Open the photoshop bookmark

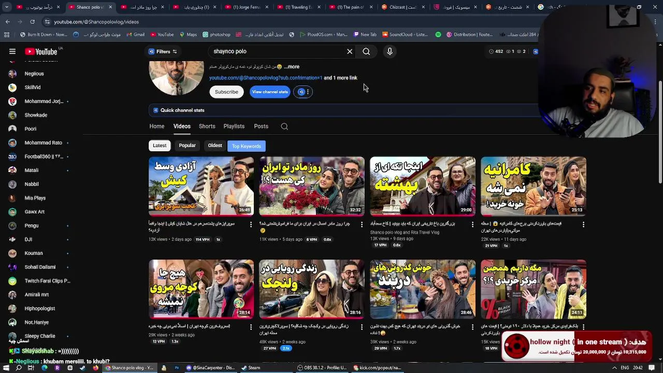coord(217,35)
